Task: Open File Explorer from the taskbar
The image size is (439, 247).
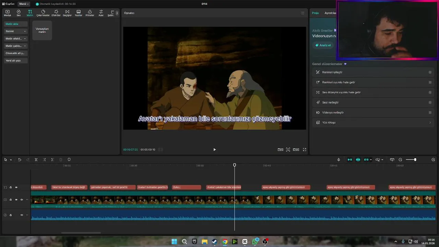Action: pyautogui.click(x=204, y=242)
